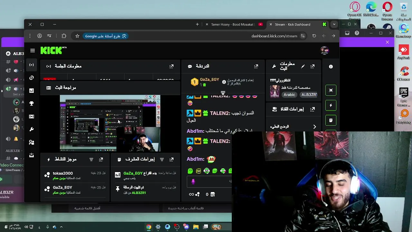Screen dimensions: 412x232
Task: Click the volume icon in system tray
Action: pyautogui.click(x=26, y=227)
